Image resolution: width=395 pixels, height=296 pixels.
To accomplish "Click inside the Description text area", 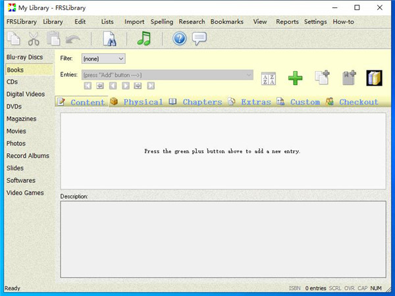I will click(223, 242).
